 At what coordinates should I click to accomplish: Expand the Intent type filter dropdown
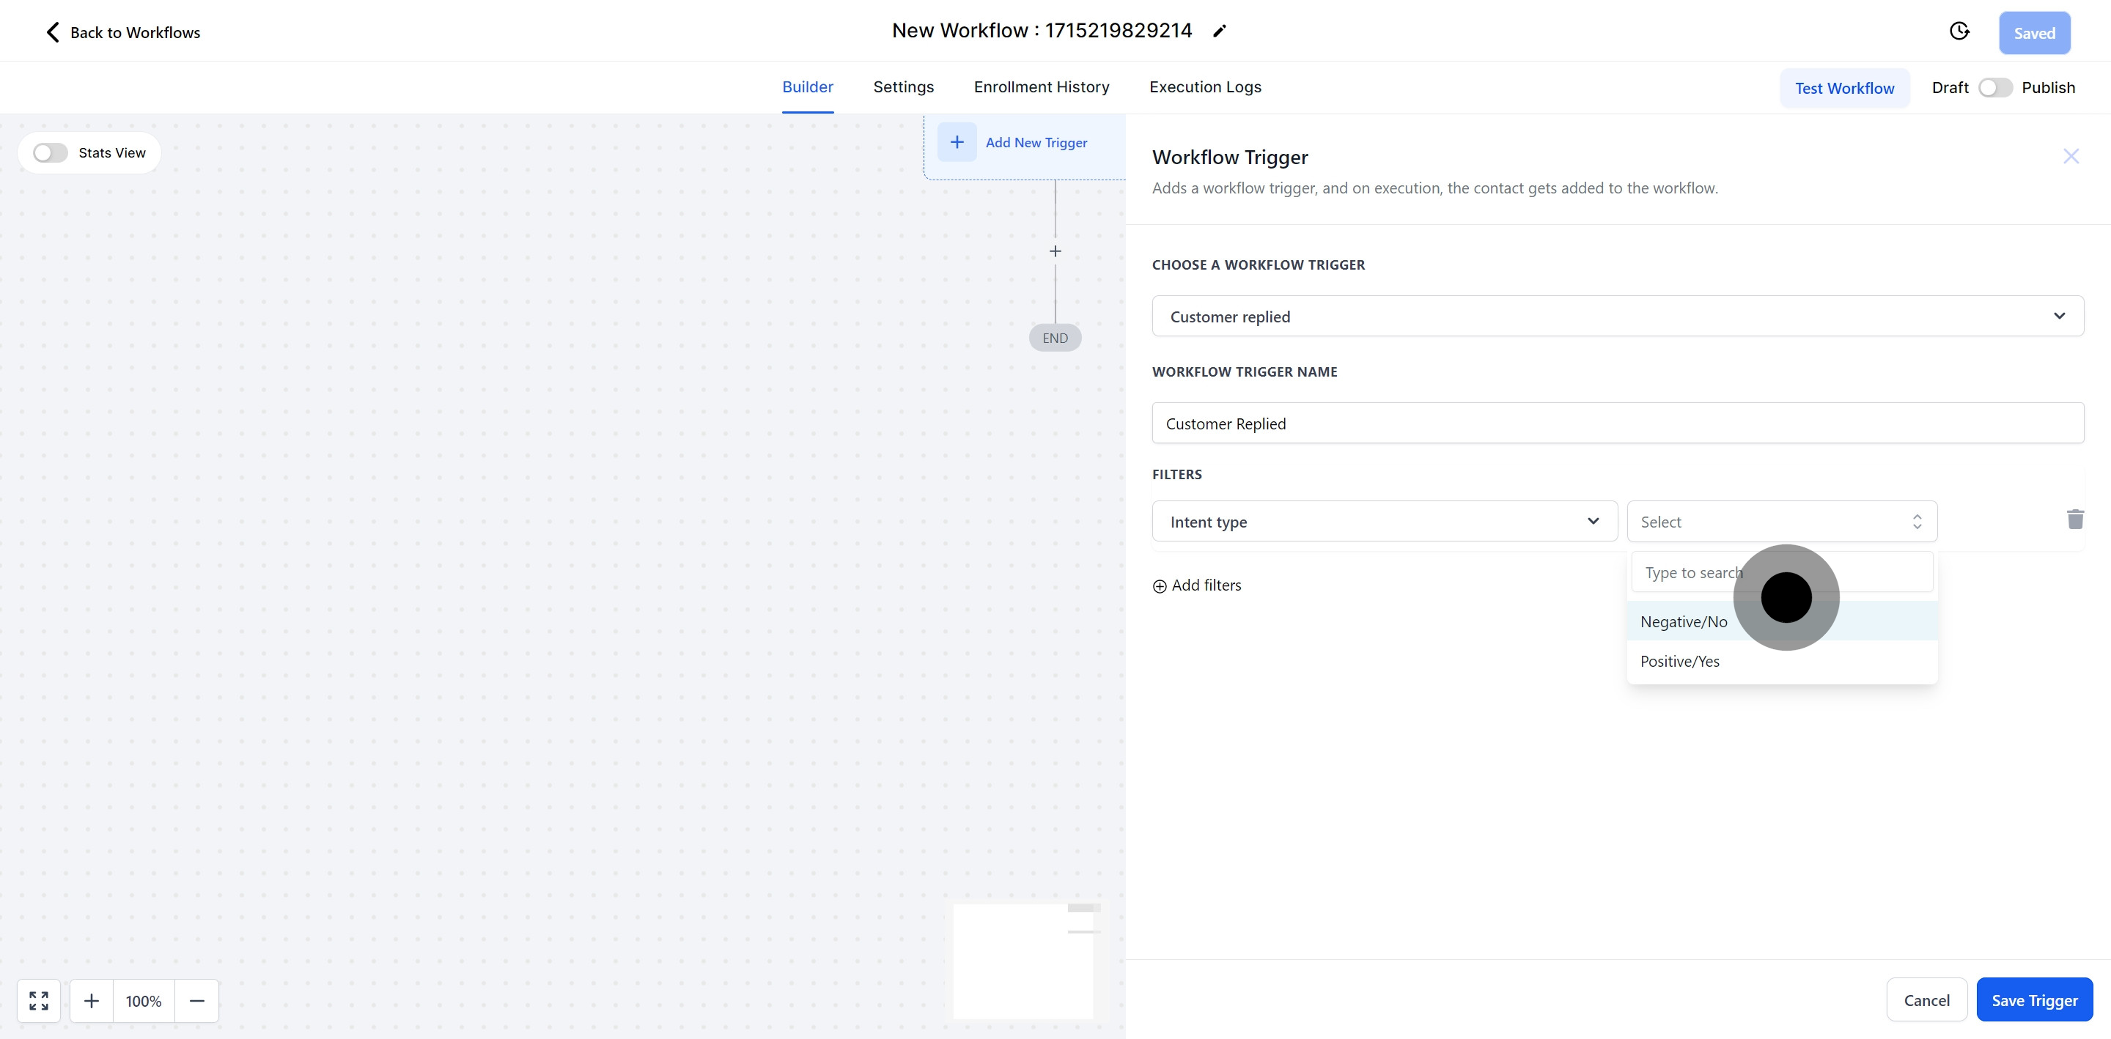coord(1384,522)
